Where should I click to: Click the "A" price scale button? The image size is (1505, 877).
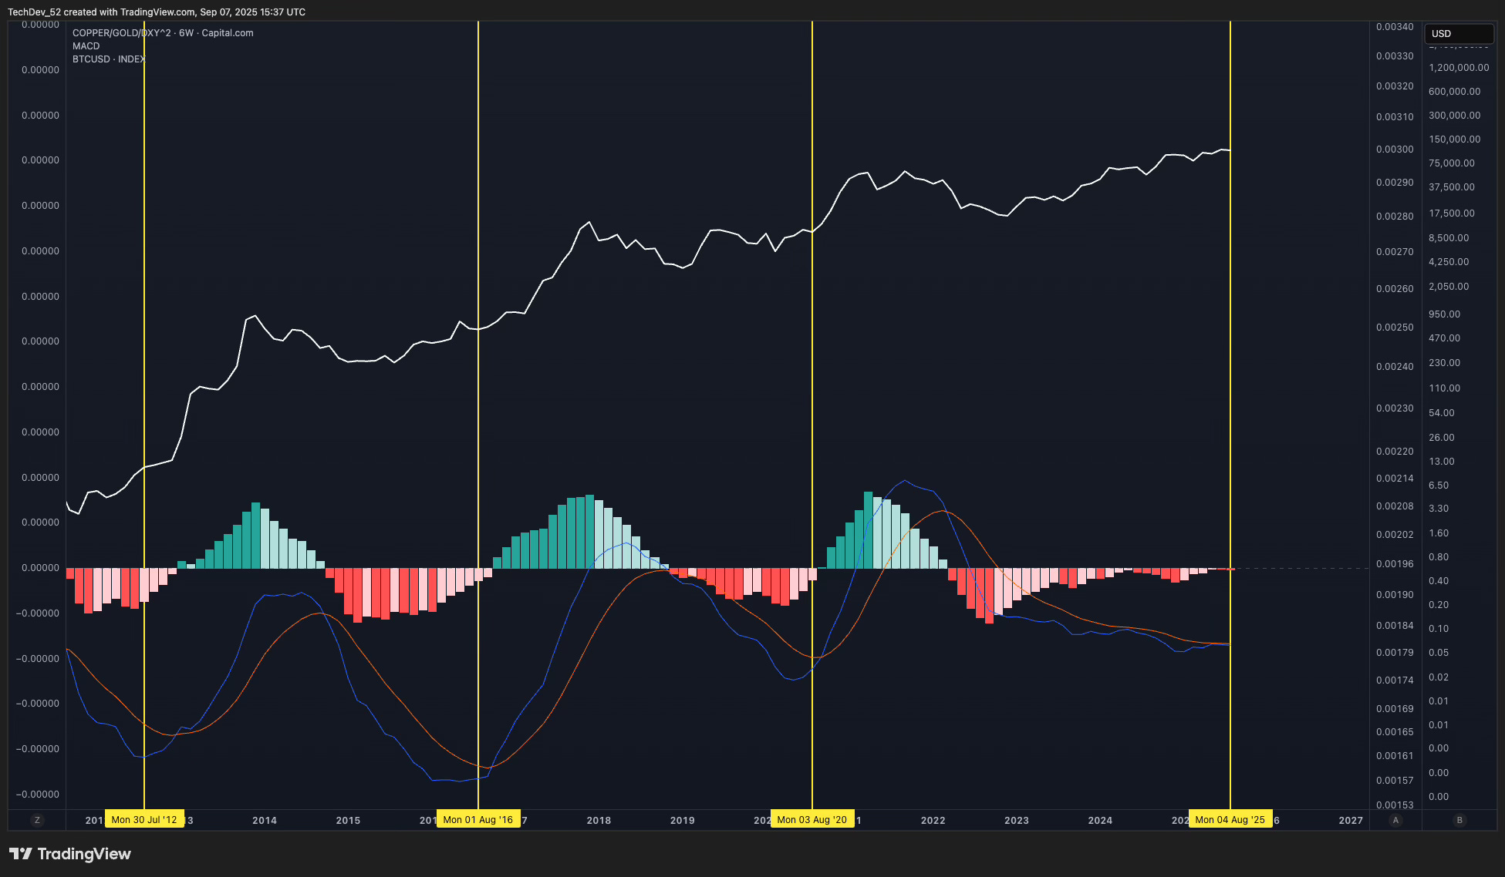pyautogui.click(x=1395, y=820)
